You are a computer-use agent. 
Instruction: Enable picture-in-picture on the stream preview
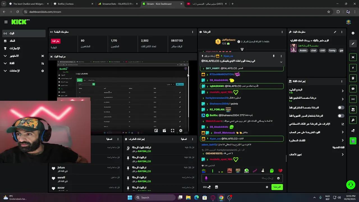point(156,130)
